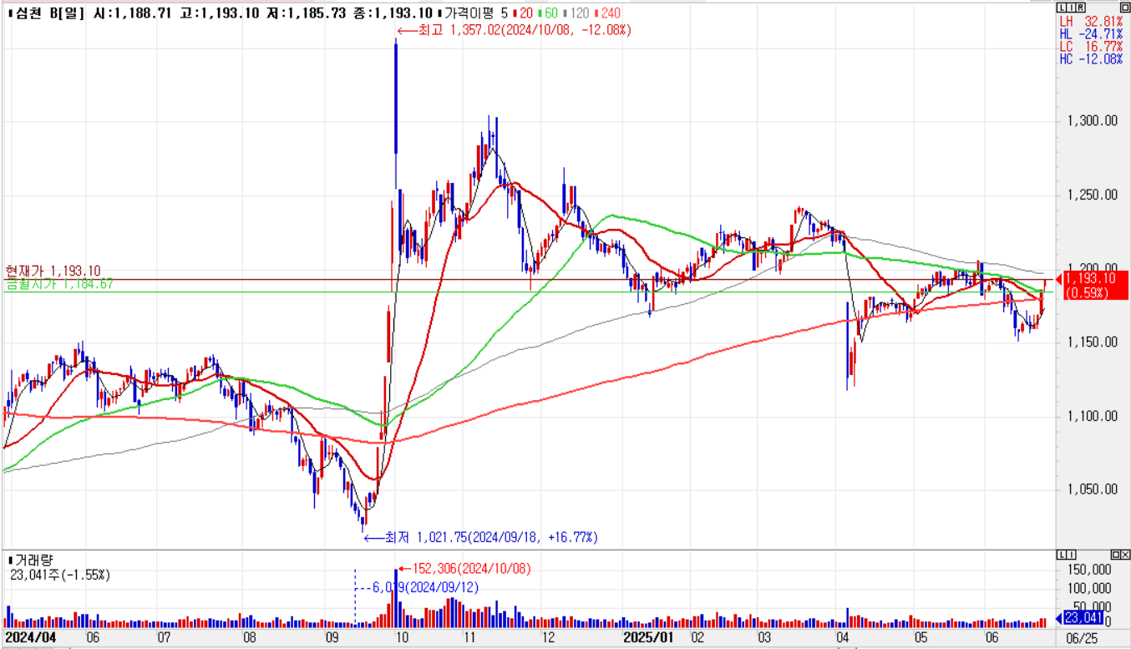Select the LH 32.81% stat line
Screen dimensions: 1131x649
click(x=1092, y=22)
